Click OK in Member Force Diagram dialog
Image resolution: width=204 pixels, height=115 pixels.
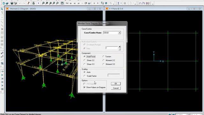tap(116, 84)
